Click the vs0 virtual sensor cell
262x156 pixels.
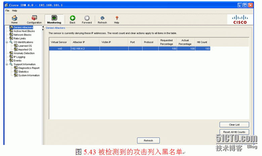pyautogui.click(x=60, y=49)
